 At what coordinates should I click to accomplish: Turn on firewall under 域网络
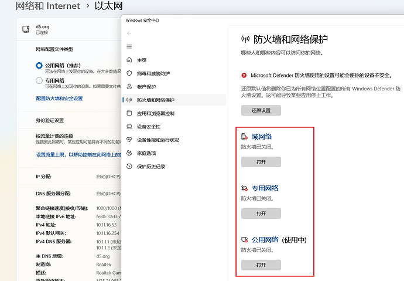click(x=261, y=162)
